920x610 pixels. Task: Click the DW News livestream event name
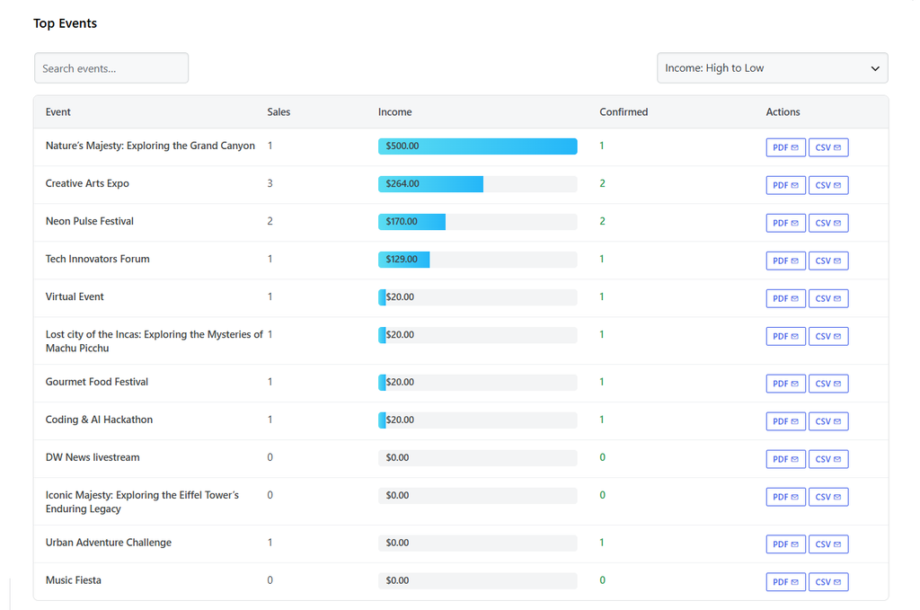pyautogui.click(x=93, y=457)
